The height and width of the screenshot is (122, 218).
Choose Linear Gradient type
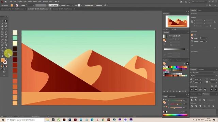click(x=173, y=36)
